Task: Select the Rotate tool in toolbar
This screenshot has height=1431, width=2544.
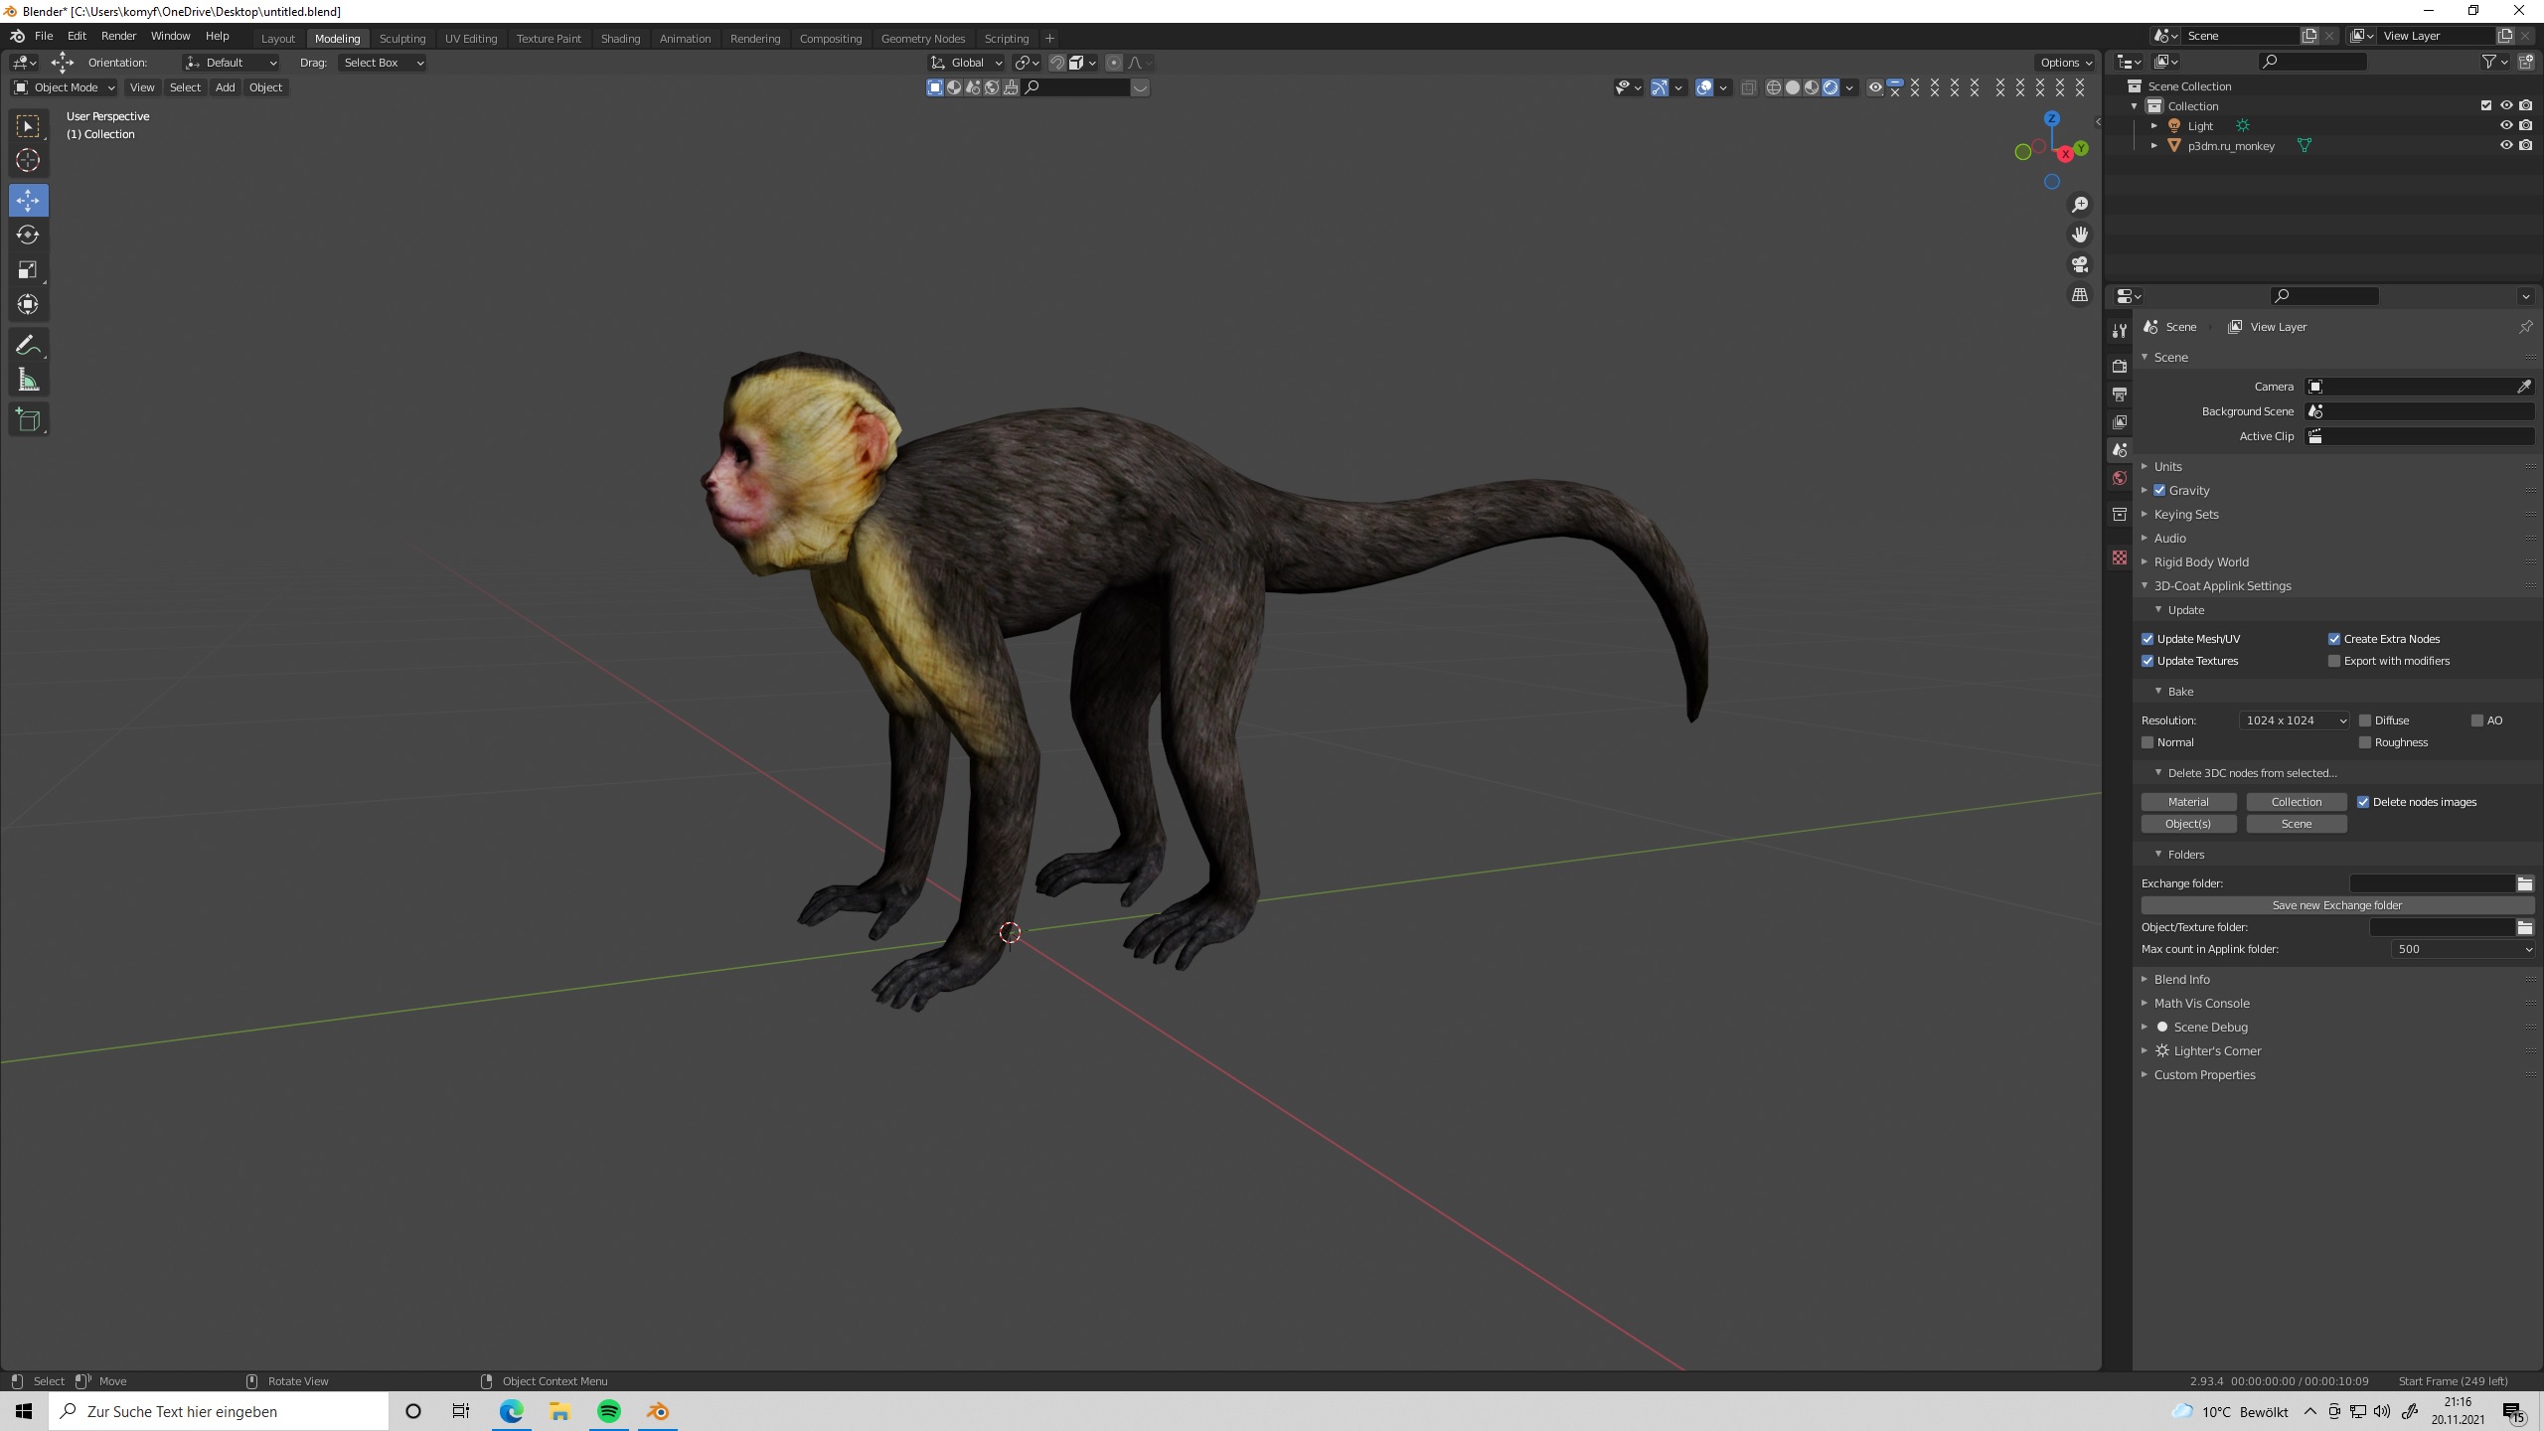Action: (x=28, y=236)
